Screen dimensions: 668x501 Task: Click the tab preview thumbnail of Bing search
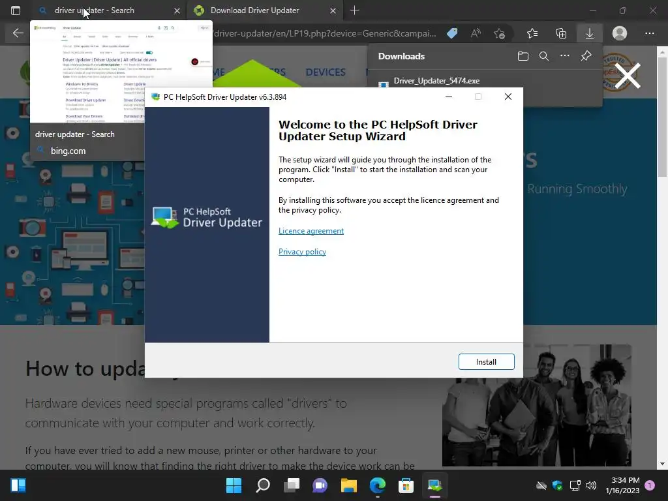tap(121, 73)
